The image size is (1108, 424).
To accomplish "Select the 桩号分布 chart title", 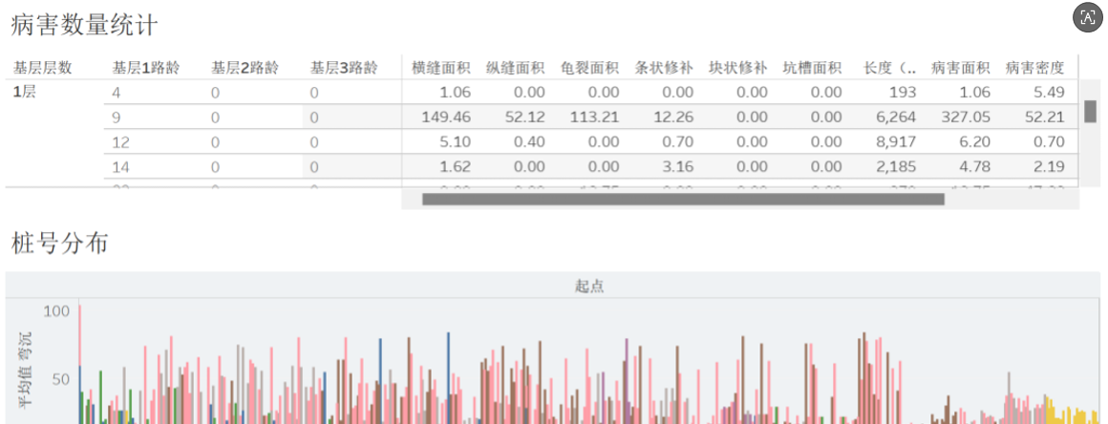I will (59, 243).
